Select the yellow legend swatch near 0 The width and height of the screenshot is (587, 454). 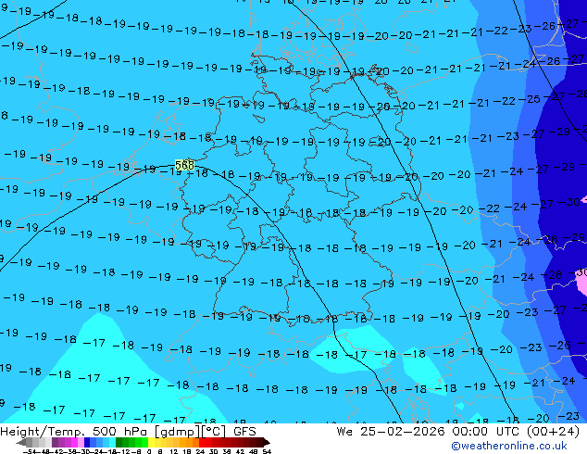[151, 442]
